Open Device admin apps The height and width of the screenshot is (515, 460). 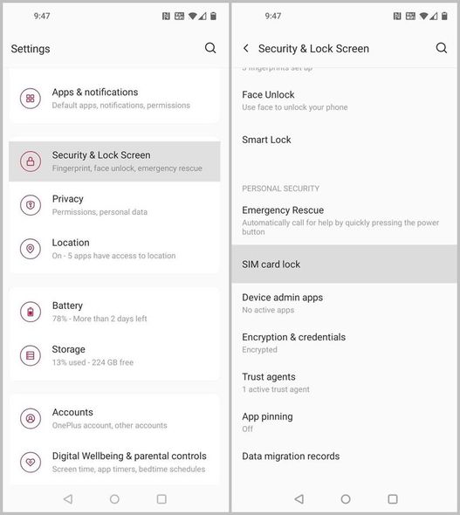pos(345,303)
